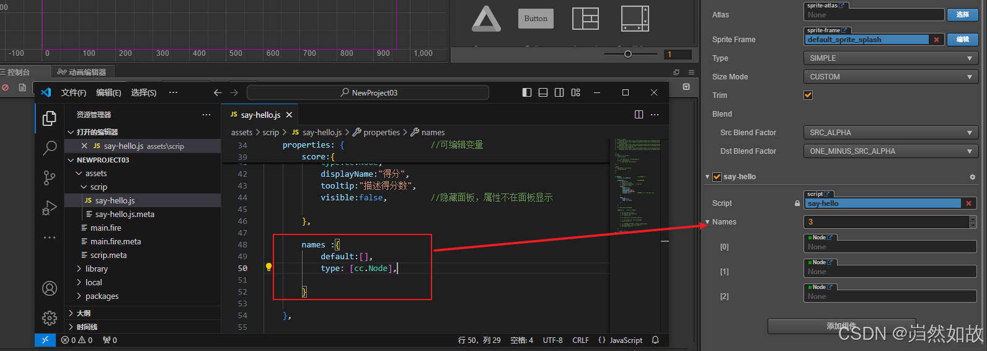
Task: Select the ScrollView node preset icon
Action: (635, 19)
